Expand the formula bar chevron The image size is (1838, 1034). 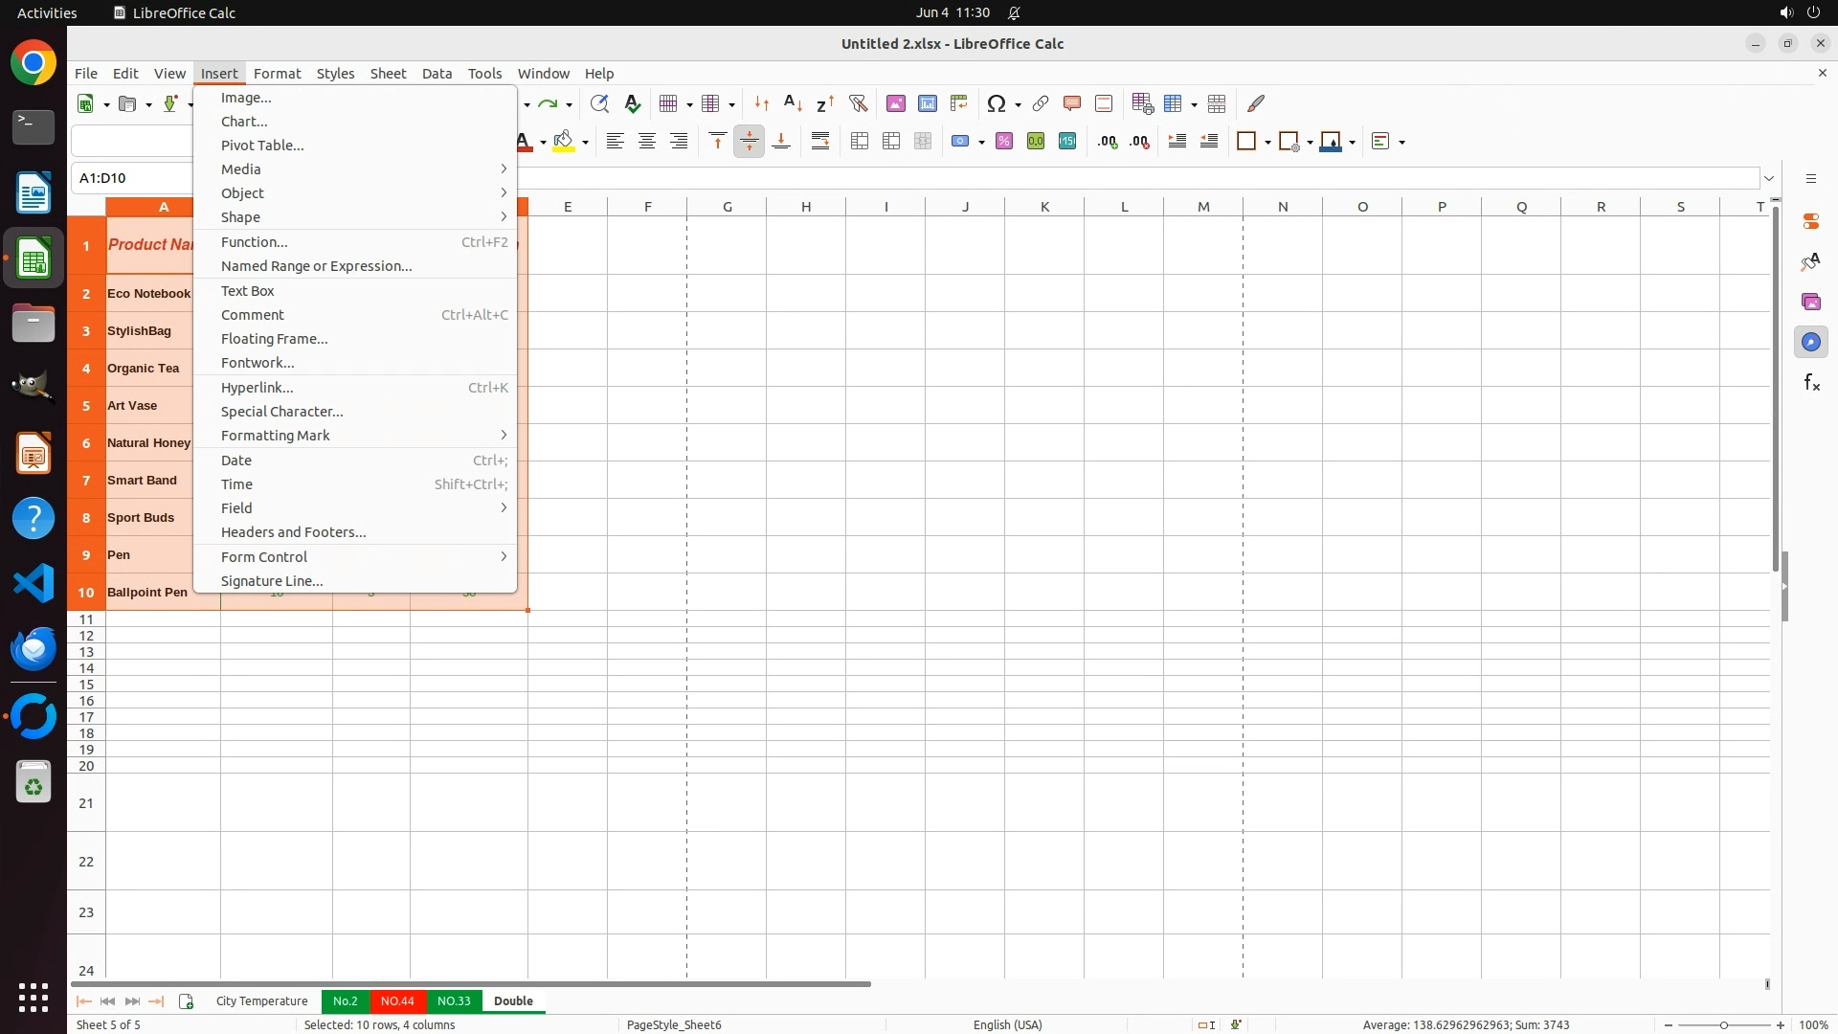(x=1769, y=178)
